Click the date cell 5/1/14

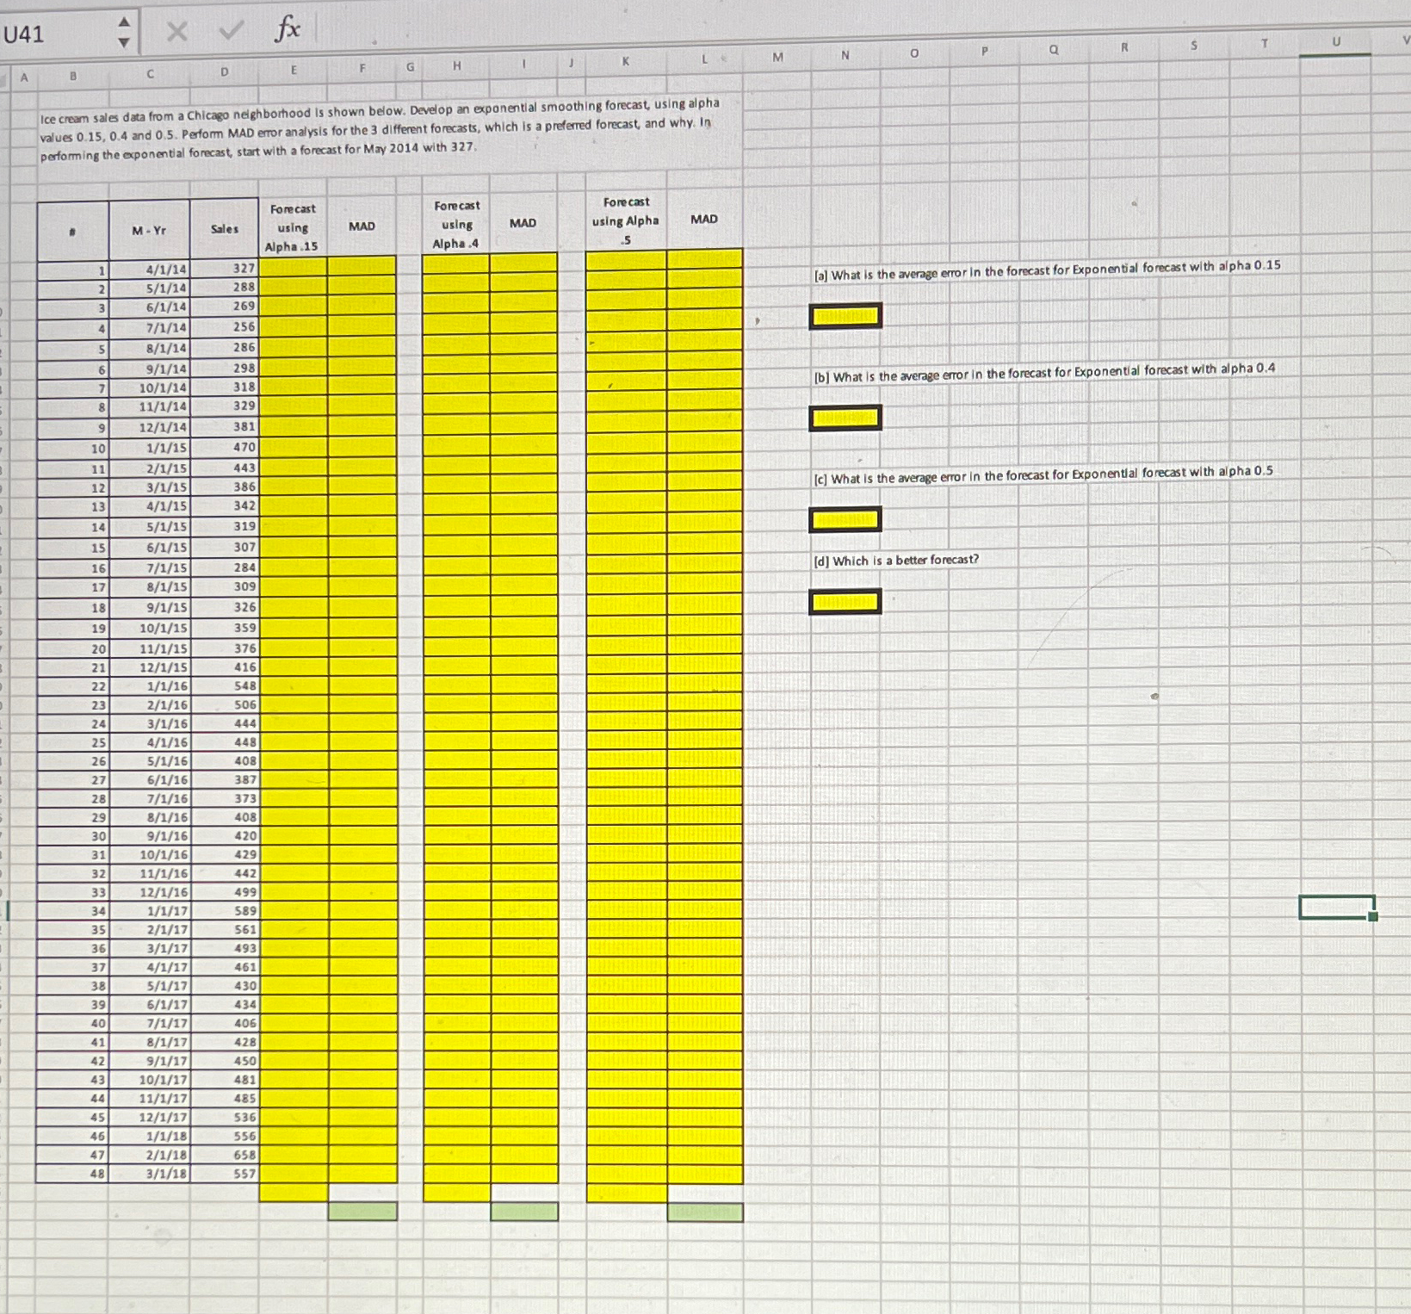pyautogui.click(x=149, y=288)
